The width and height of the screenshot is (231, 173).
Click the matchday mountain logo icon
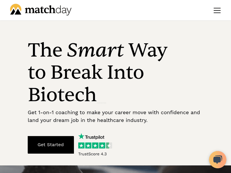(16, 10)
